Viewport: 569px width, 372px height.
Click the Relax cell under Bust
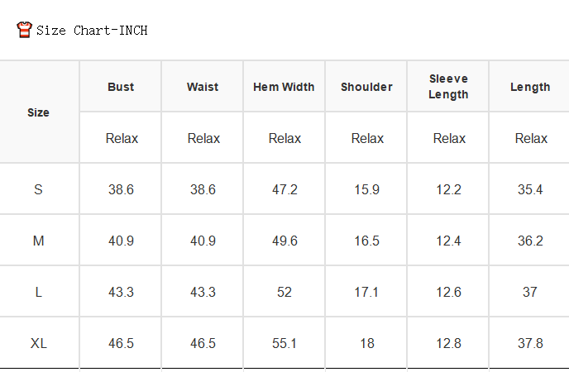tap(122, 138)
